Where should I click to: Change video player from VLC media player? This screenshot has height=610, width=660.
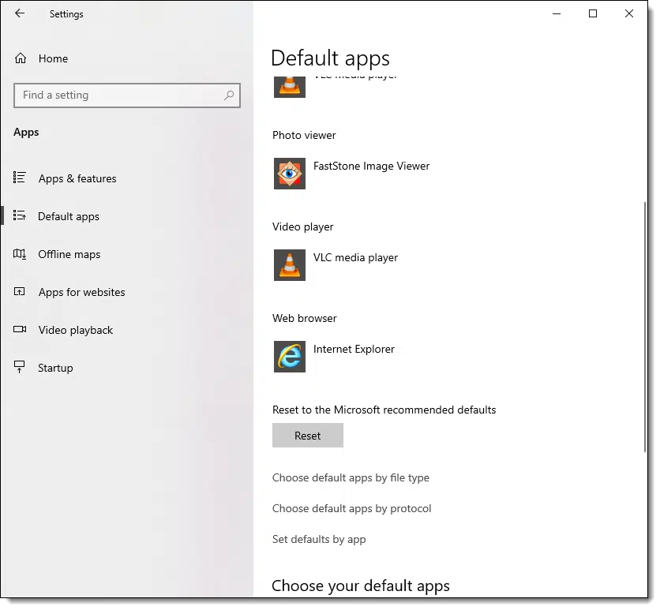pyautogui.click(x=355, y=257)
